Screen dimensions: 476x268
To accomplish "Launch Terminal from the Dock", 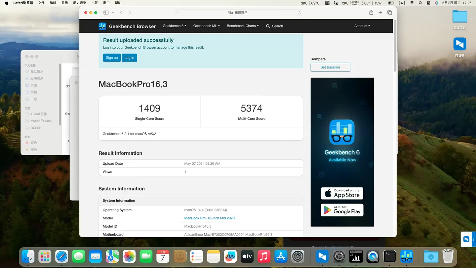I will (x=389, y=256).
